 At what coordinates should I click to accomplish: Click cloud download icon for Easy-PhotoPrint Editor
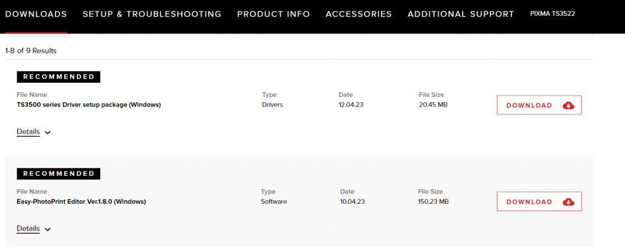coord(568,202)
